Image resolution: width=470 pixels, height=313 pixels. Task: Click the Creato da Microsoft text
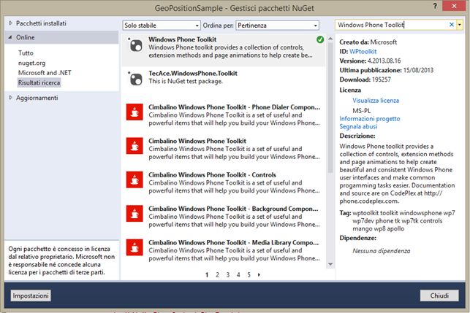tap(368, 42)
